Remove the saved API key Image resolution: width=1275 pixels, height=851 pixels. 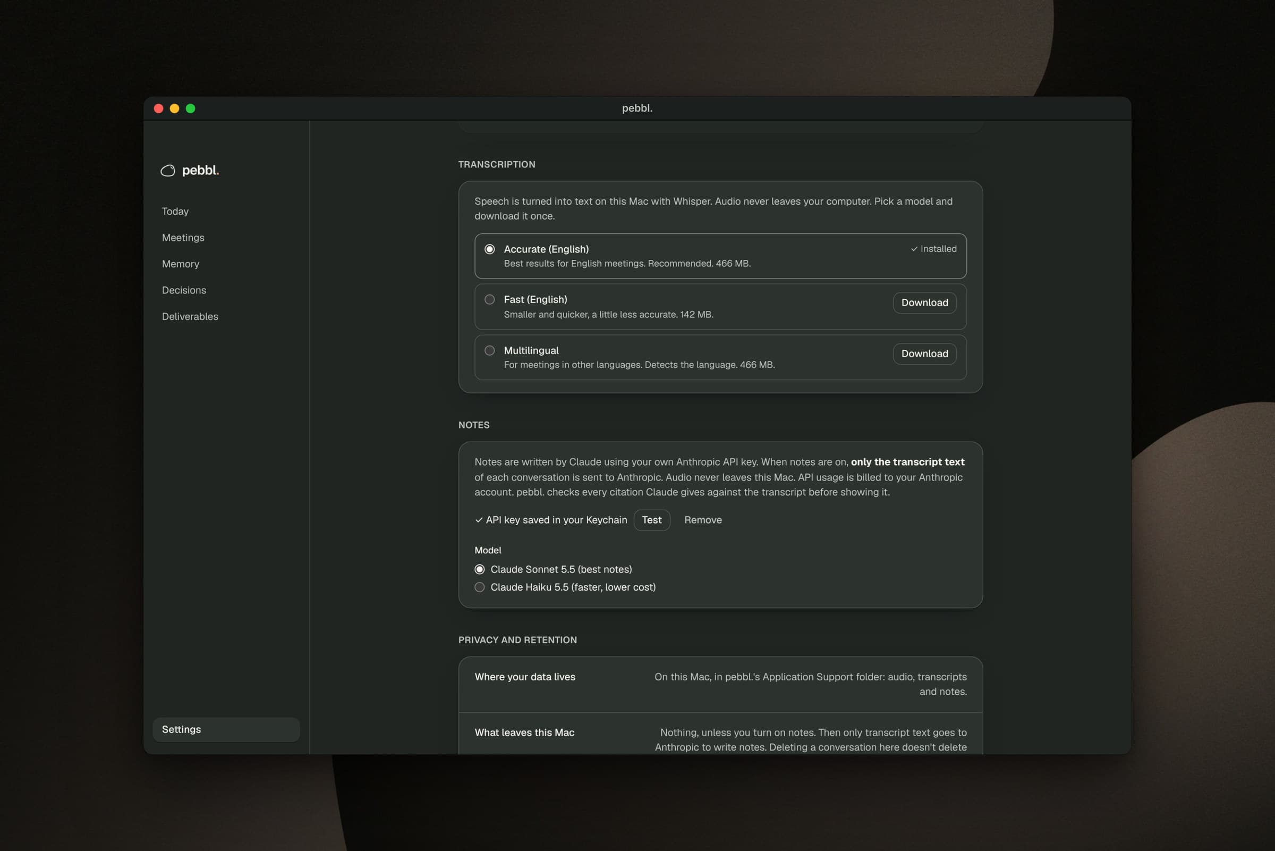coord(703,520)
